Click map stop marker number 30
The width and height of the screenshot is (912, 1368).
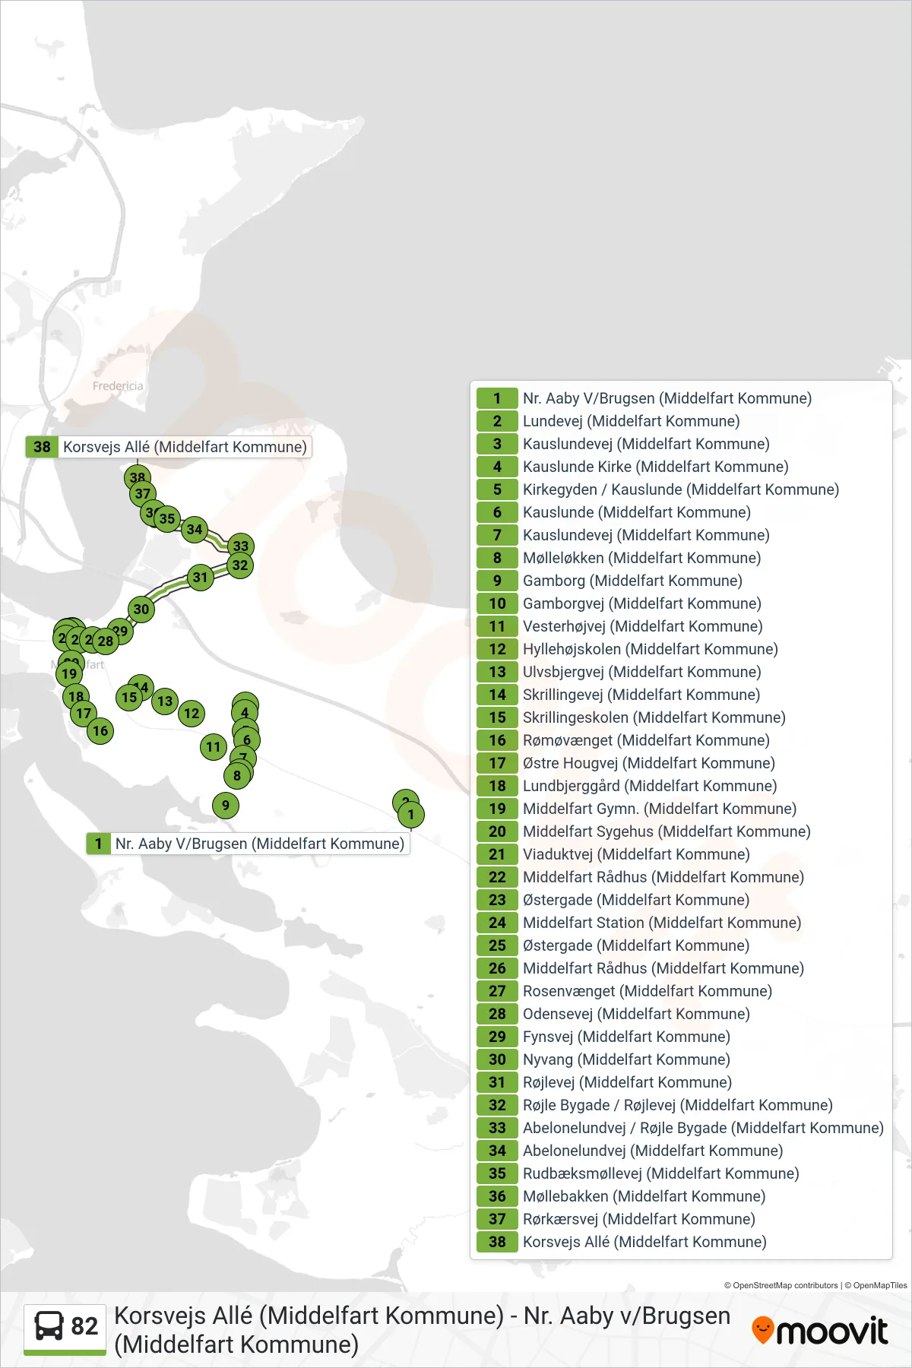[x=141, y=609]
